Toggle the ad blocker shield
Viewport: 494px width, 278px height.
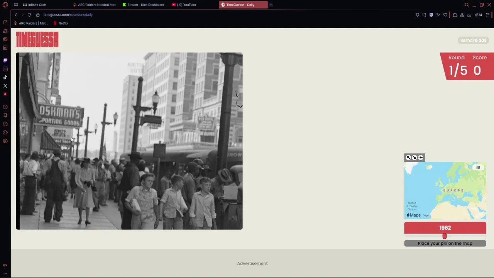(431, 15)
